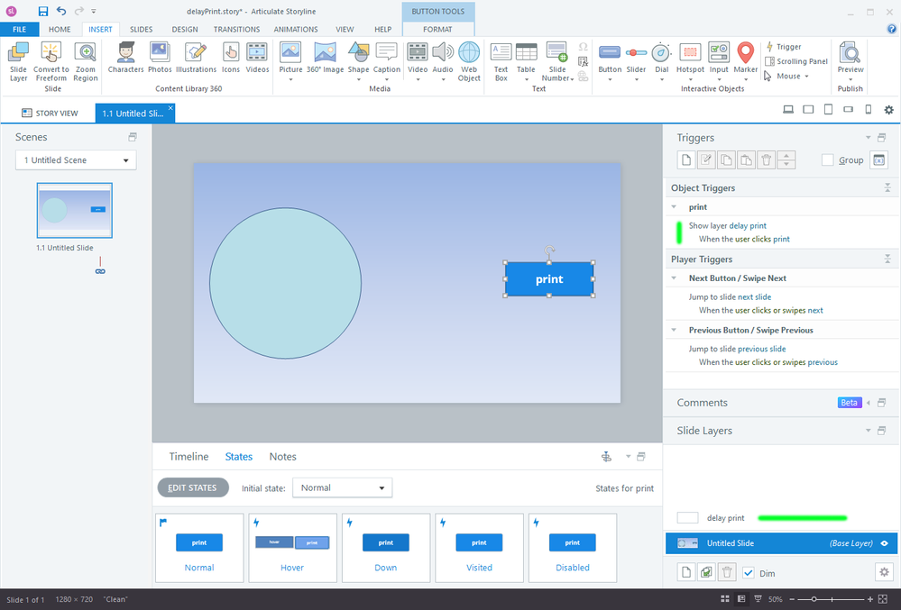The height and width of the screenshot is (610, 901).
Task: Open the 1 Untitled Scene dropdown
Action: 76,160
